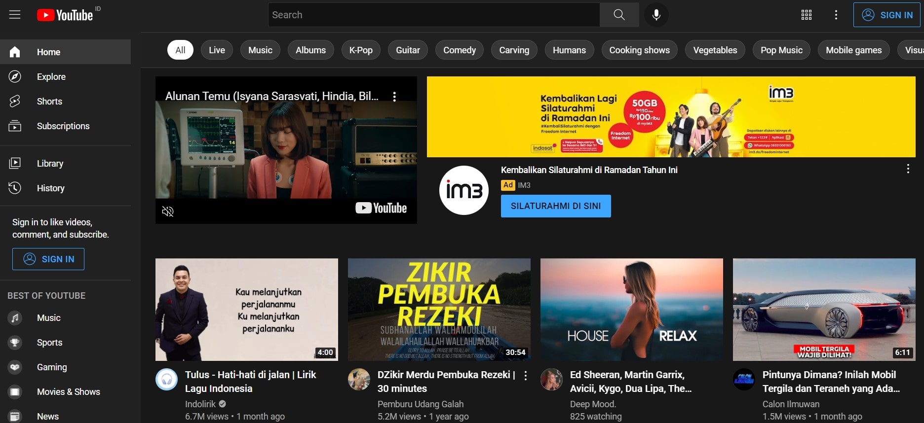Select the Pop Music filter chip
This screenshot has height=423, width=924.
pos(781,50)
